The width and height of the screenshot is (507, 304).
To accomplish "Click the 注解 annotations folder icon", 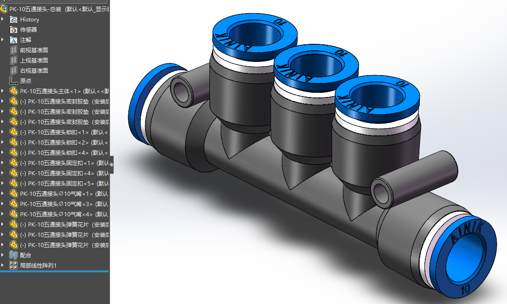I will (x=13, y=40).
